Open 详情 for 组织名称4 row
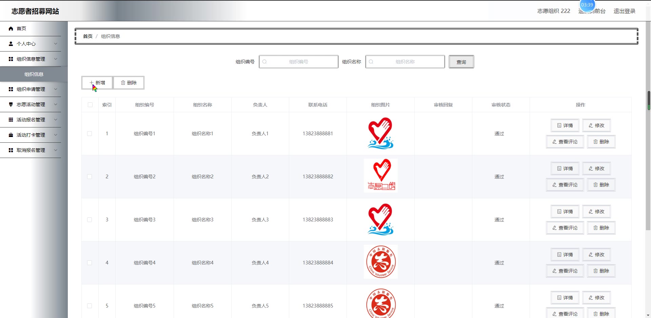The image size is (651, 318). point(565,255)
